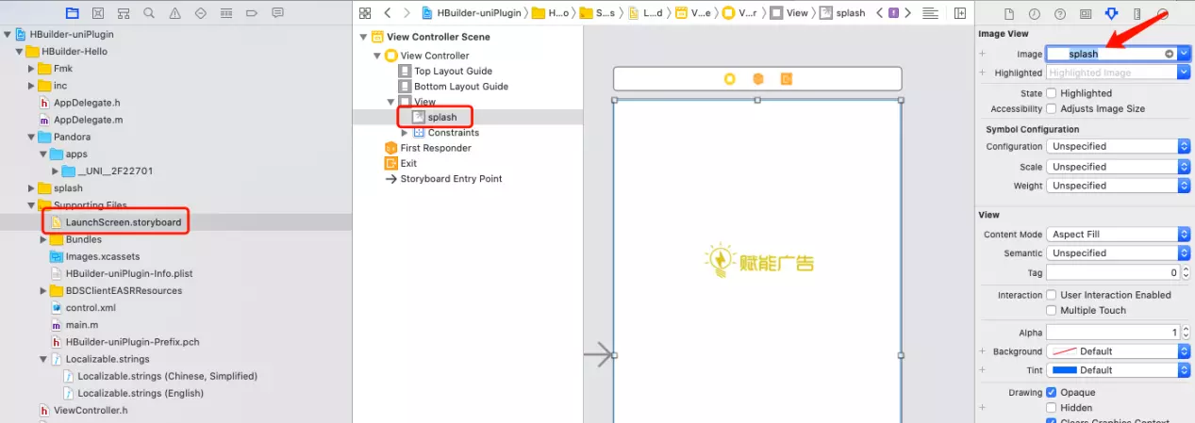1195x423 pixels.
Task: Select LaunchScreen.storyboard in the navigator
Action: point(123,222)
